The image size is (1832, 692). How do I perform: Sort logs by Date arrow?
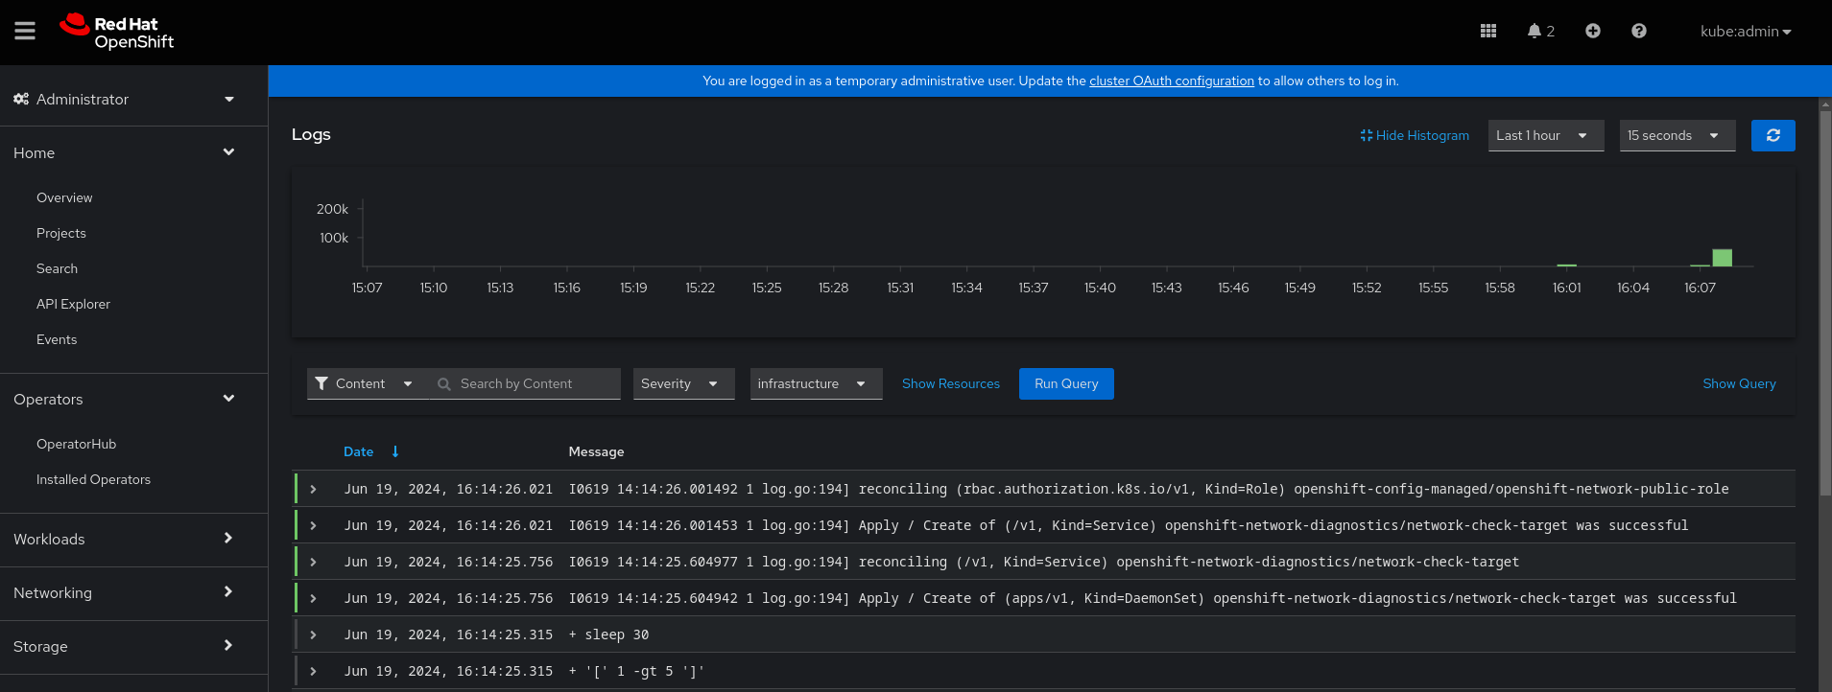[395, 451]
